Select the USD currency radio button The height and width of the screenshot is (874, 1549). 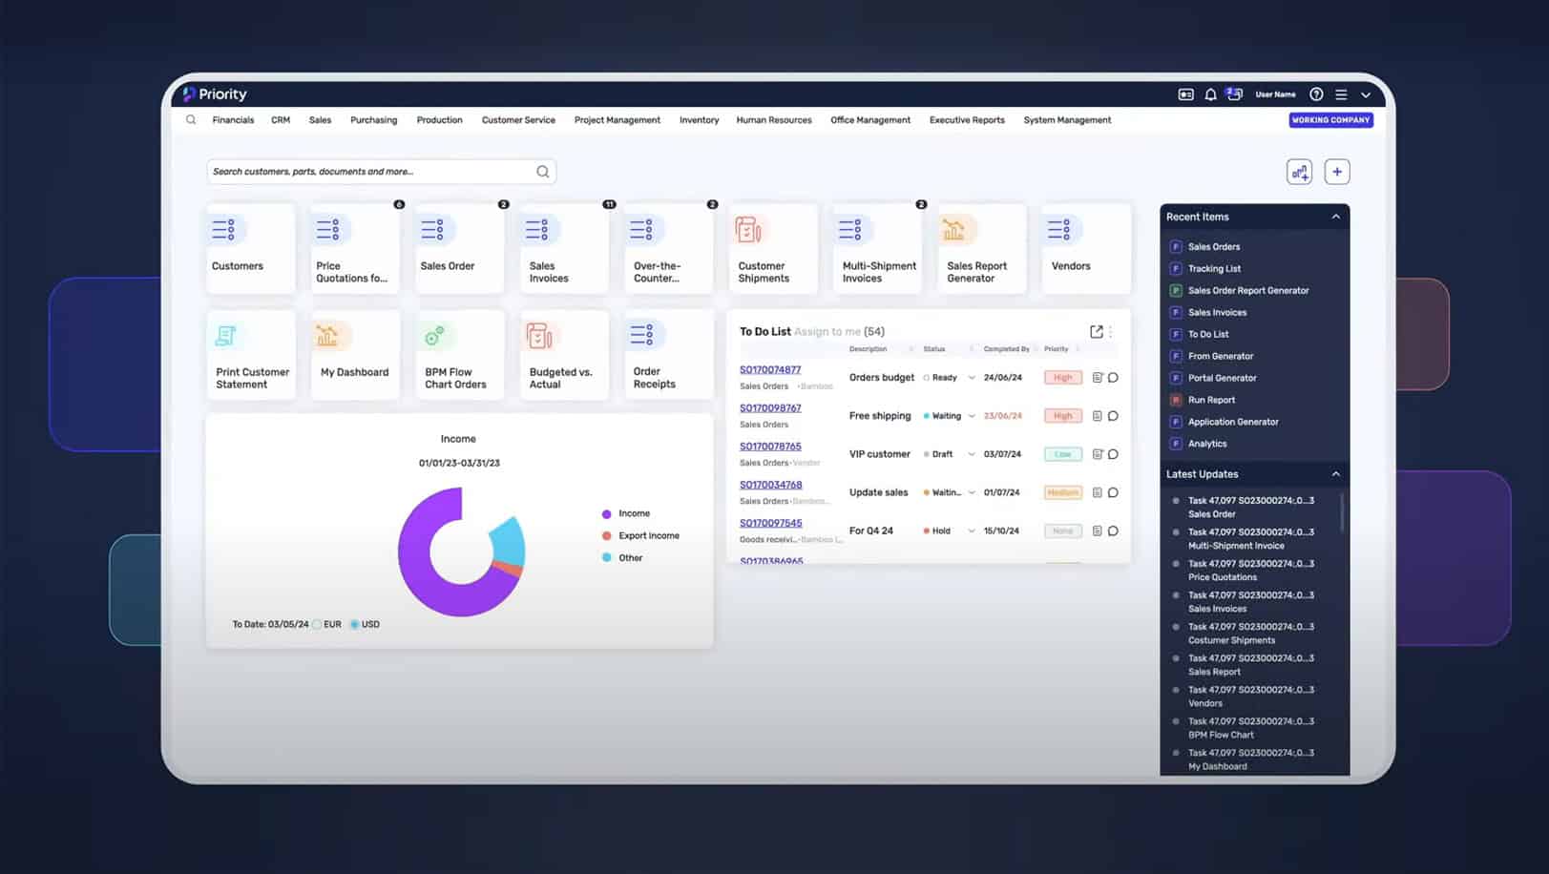354,624
